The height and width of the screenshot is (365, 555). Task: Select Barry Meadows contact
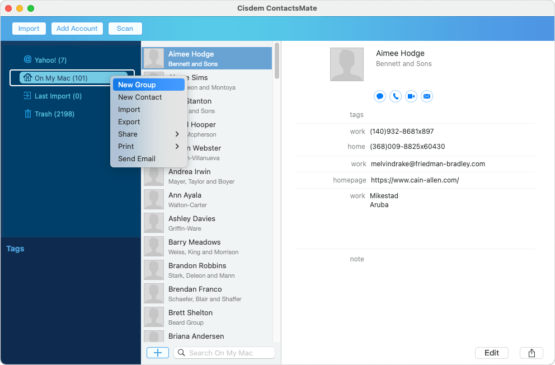click(x=207, y=246)
